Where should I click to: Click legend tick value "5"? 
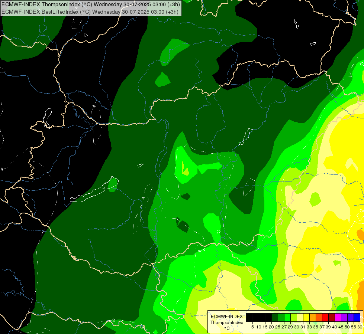252,327
